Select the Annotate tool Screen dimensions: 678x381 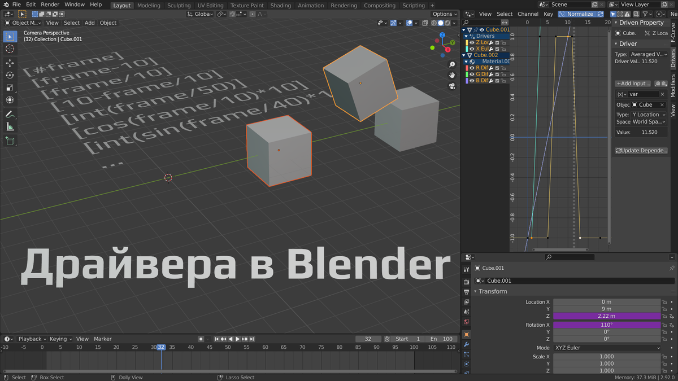[10, 115]
